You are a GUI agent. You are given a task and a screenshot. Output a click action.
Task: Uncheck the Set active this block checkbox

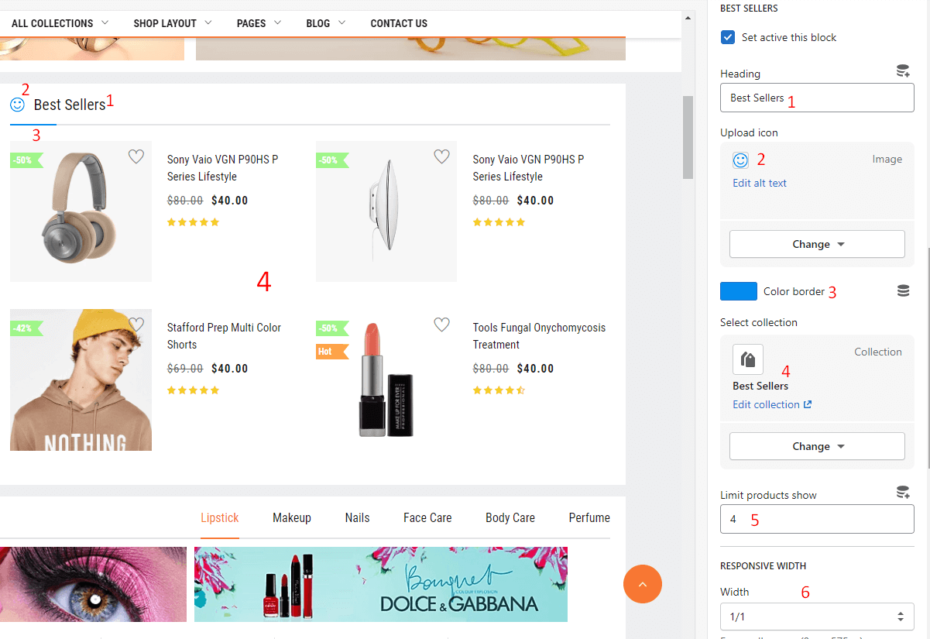[728, 37]
